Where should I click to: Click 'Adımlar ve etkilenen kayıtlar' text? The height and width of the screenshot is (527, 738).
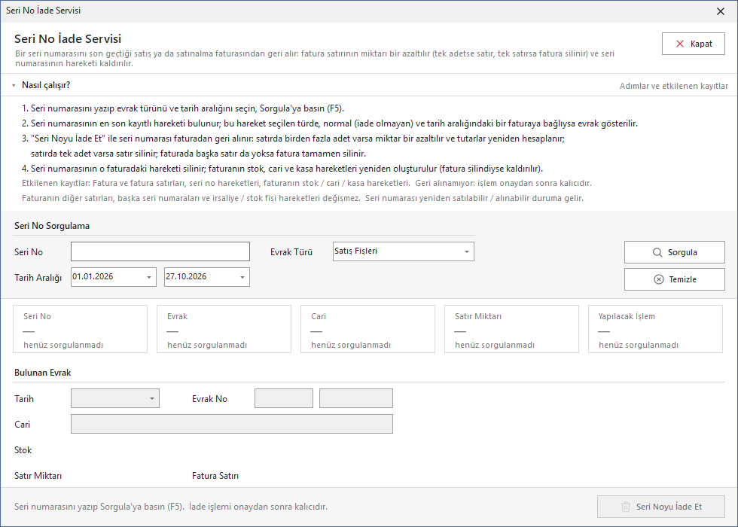[x=674, y=86]
